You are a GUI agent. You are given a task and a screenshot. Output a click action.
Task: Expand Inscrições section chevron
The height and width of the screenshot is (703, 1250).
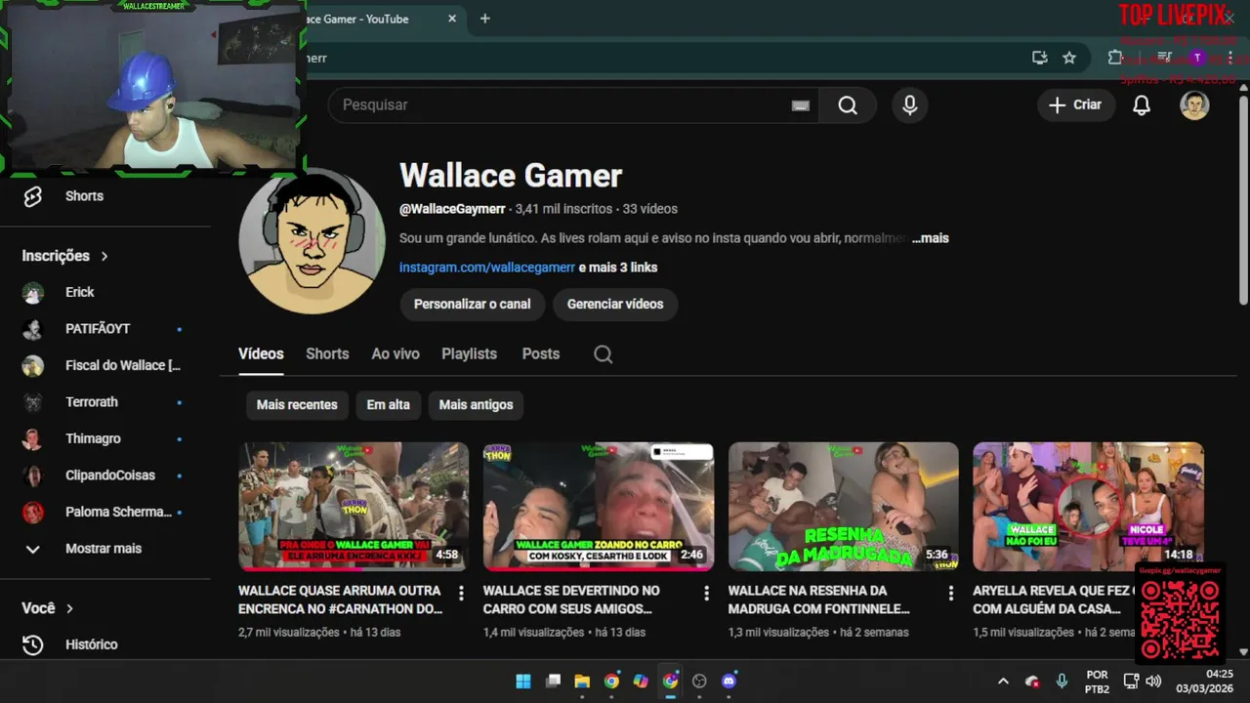pyautogui.click(x=104, y=256)
